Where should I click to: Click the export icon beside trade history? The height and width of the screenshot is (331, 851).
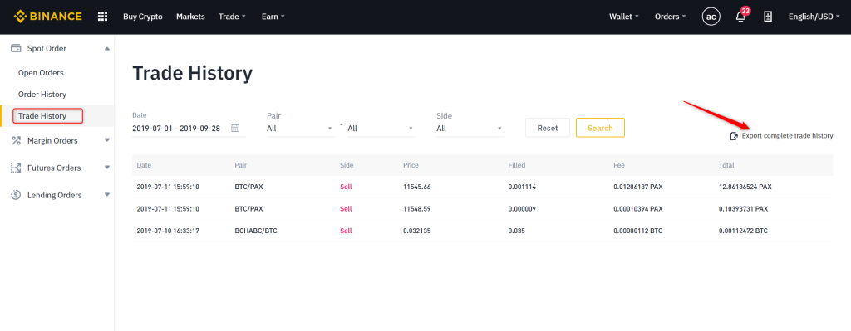pyautogui.click(x=735, y=136)
